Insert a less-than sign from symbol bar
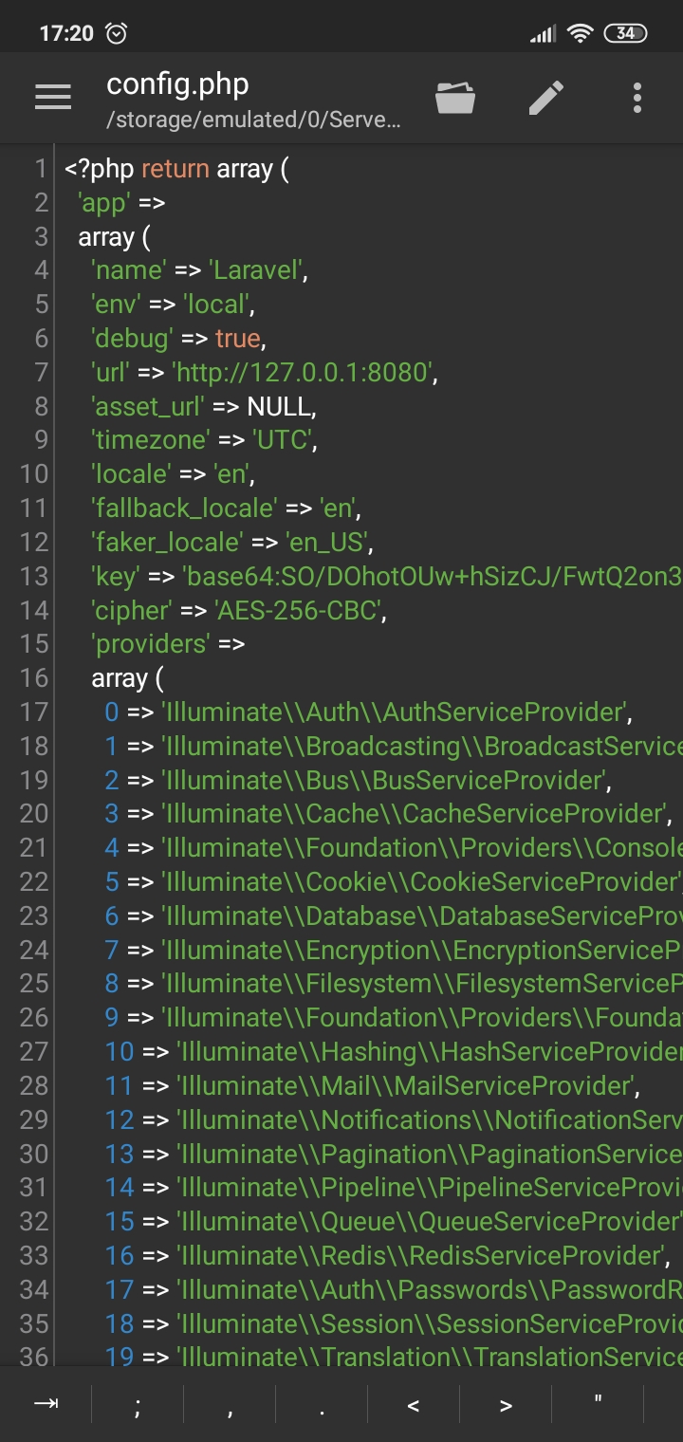Screen dimensions: 683x1442 tap(414, 1404)
